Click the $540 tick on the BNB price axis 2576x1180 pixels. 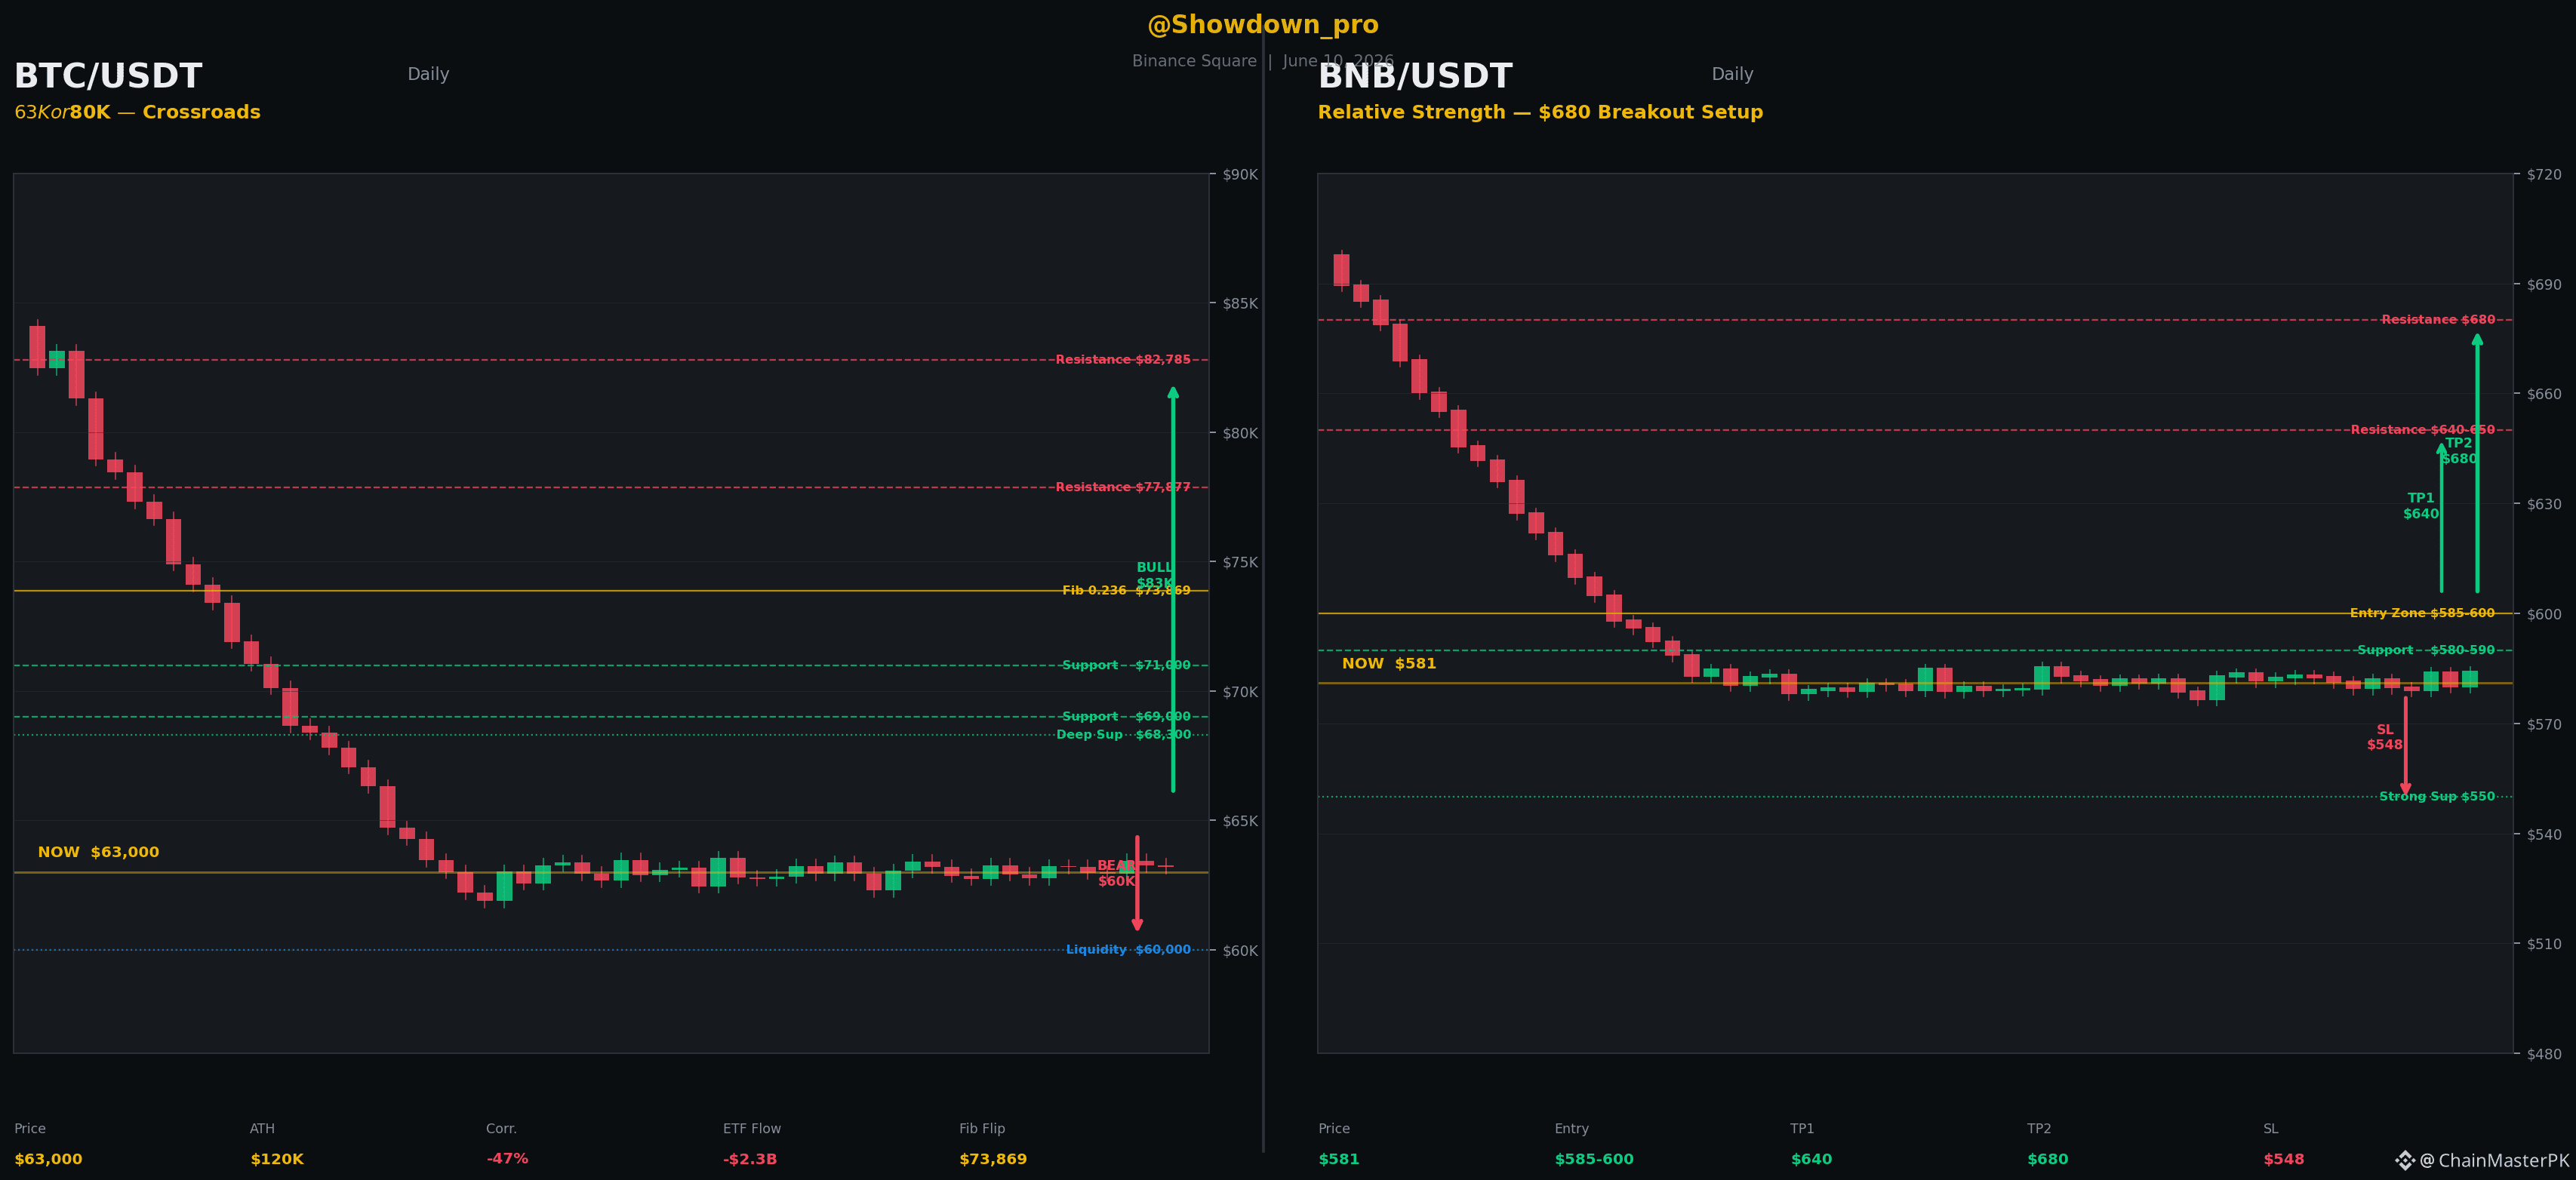[2545, 834]
